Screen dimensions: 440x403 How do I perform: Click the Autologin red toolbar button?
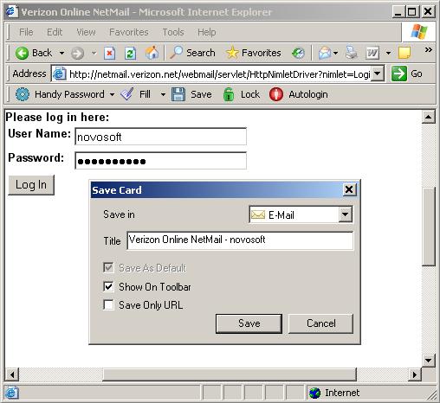[x=299, y=94]
